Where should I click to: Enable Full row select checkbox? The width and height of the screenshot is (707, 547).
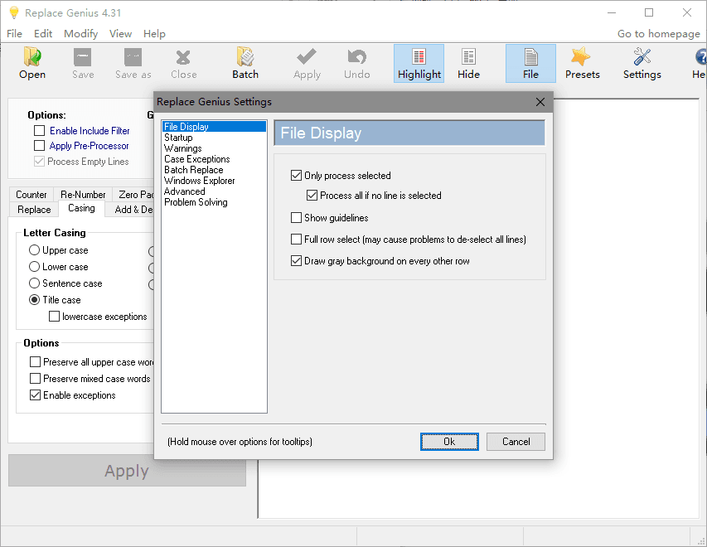(x=296, y=240)
